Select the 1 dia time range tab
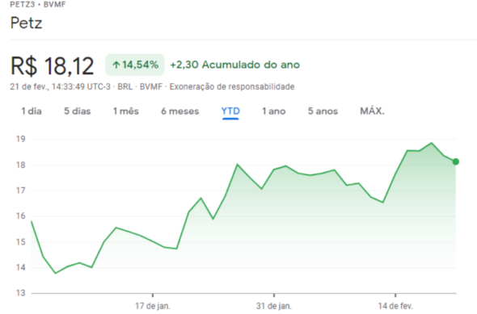This screenshot has height=314, width=477. 32,111
